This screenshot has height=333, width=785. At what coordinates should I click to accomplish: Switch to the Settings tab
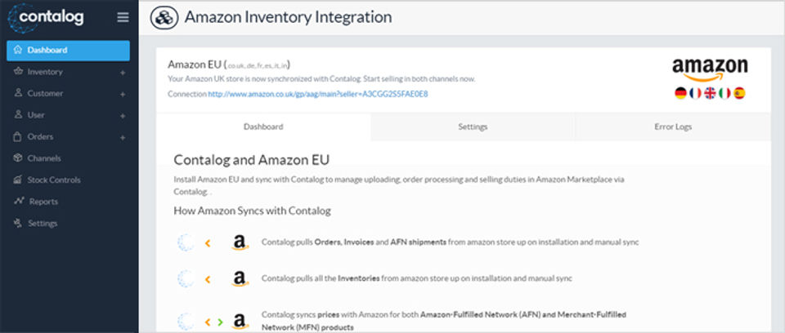pyautogui.click(x=473, y=127)
